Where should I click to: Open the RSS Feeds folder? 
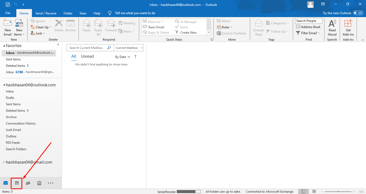click(13, 143)
